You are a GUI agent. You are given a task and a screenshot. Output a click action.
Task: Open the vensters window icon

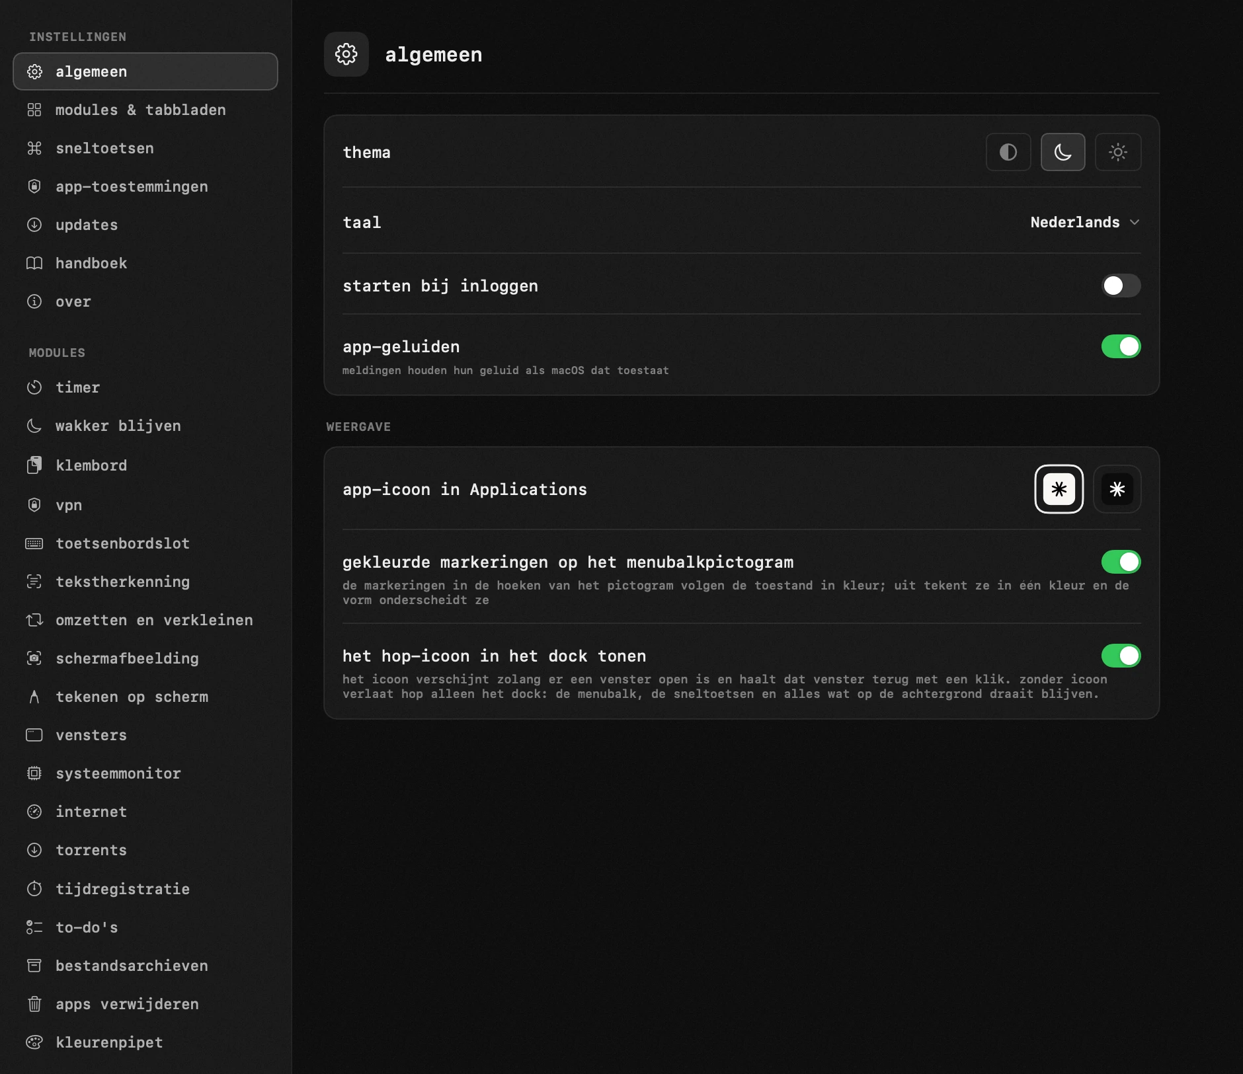point(34,735)
